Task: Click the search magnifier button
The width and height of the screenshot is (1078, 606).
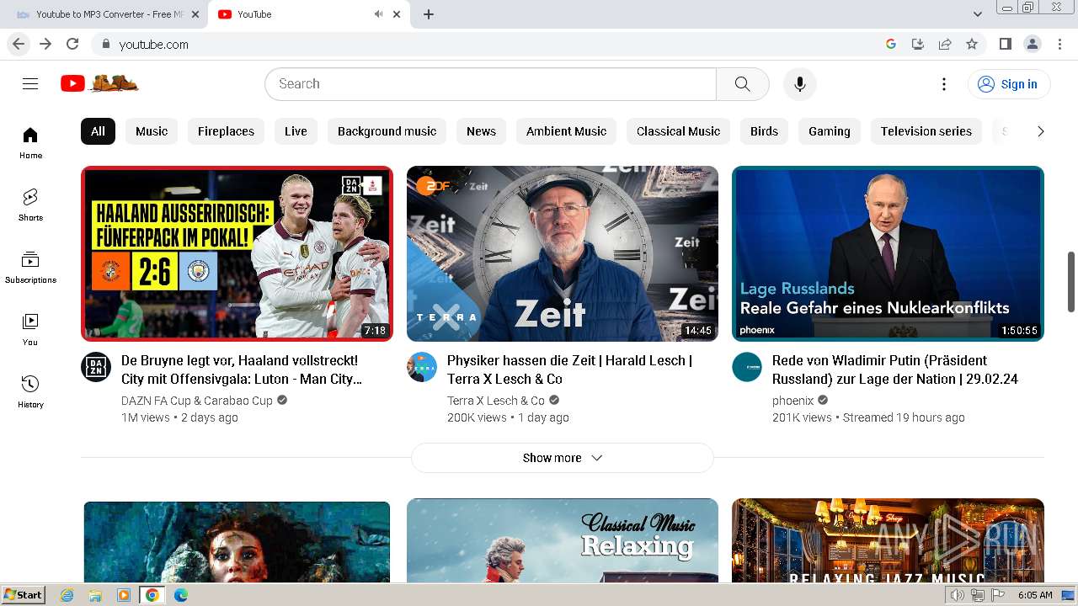Action: coord(742,84)
